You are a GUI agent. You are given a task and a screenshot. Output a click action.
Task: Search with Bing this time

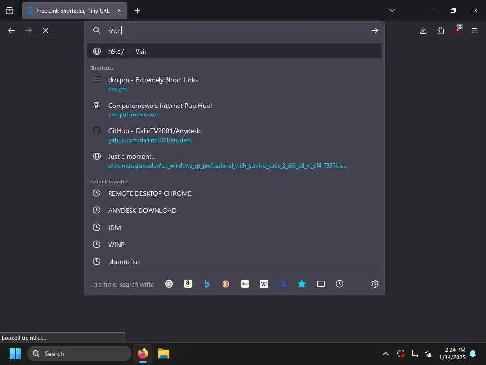(x=207, y=284)
